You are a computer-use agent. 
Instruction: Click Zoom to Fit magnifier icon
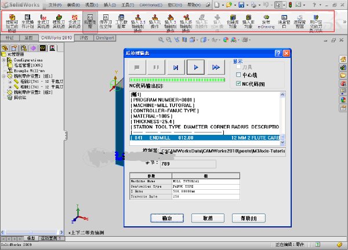(x=161, y=40)
